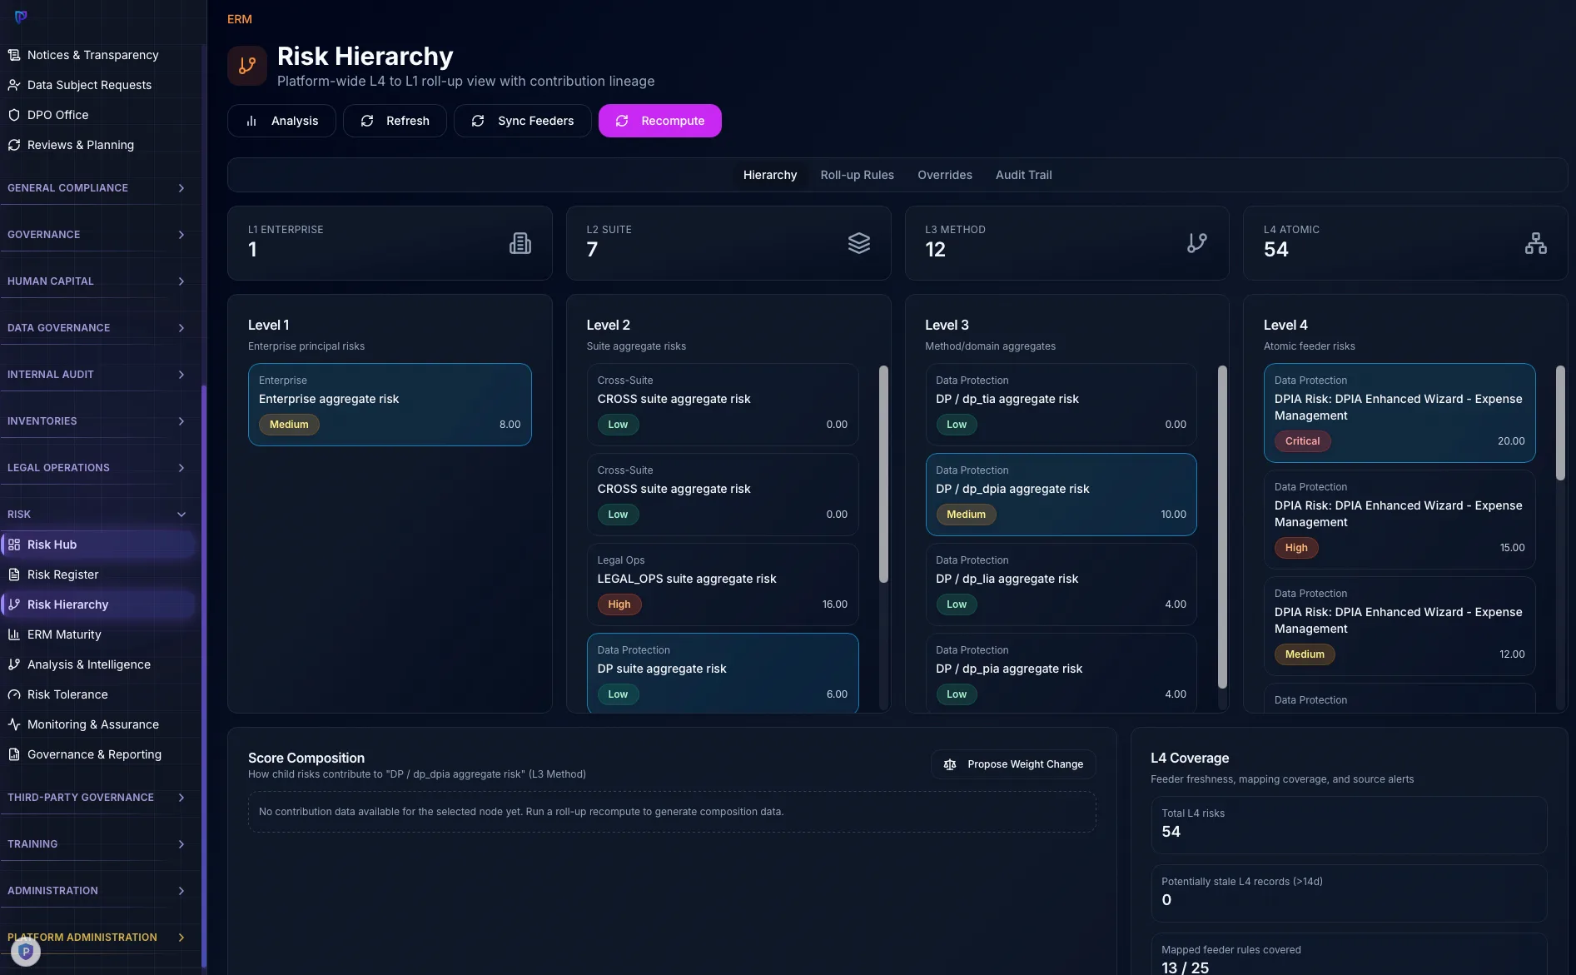The width and height of the screenshot is (1576, 975).
Task: Click the L4 Atomic network icon
Action: point(1536,243)
